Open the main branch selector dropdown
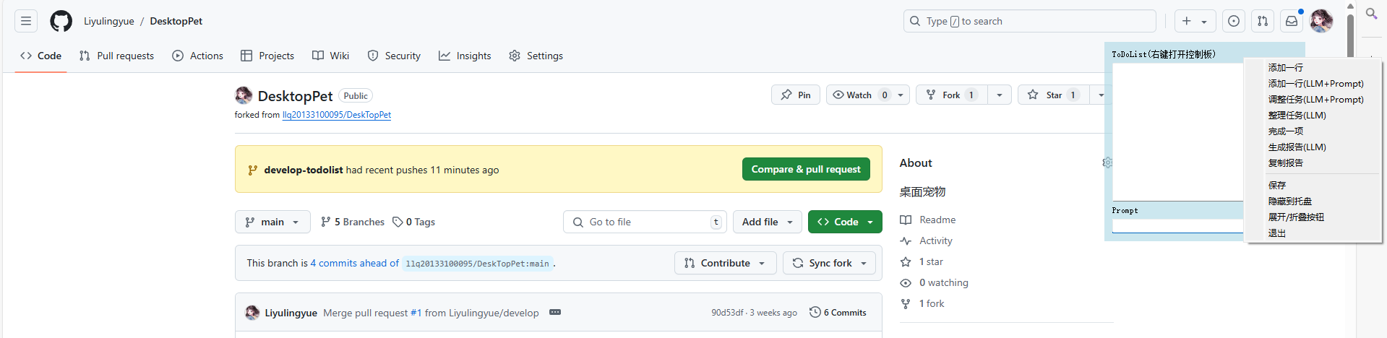 point(272,222)
